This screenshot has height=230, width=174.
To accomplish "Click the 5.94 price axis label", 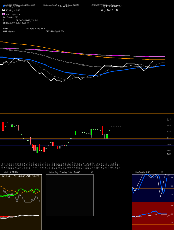I will (x=168, y=138).
